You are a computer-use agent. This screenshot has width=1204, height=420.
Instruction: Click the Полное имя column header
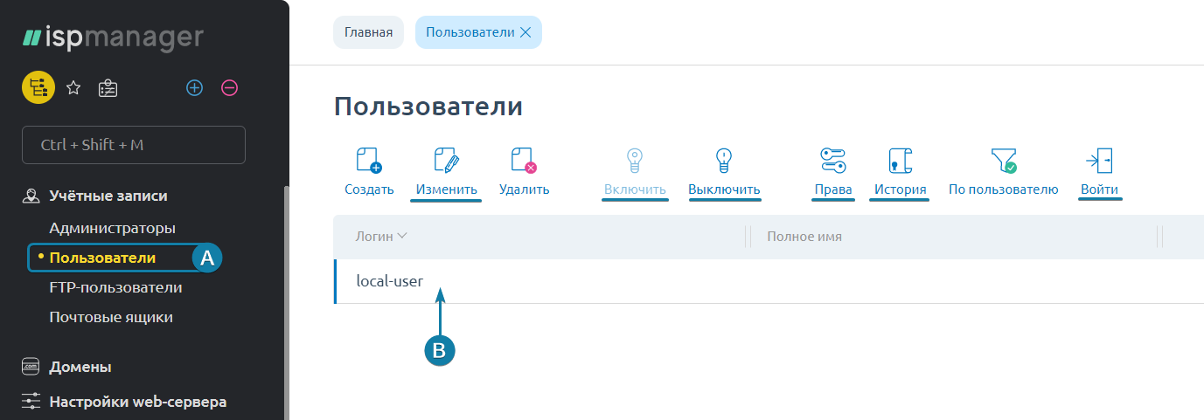pyautogui.click(x=804, y=237)
